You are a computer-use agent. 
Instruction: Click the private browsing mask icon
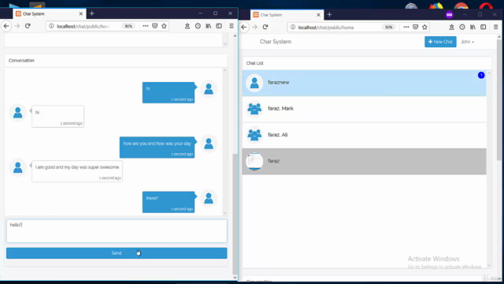450,14
